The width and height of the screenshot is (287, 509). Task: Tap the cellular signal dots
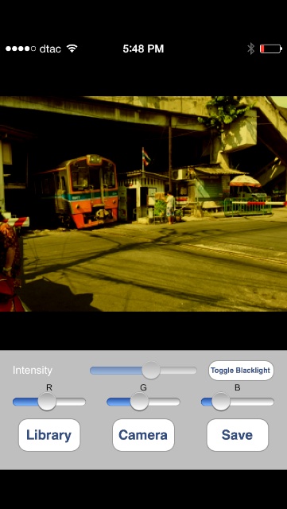tap(21, 49)
